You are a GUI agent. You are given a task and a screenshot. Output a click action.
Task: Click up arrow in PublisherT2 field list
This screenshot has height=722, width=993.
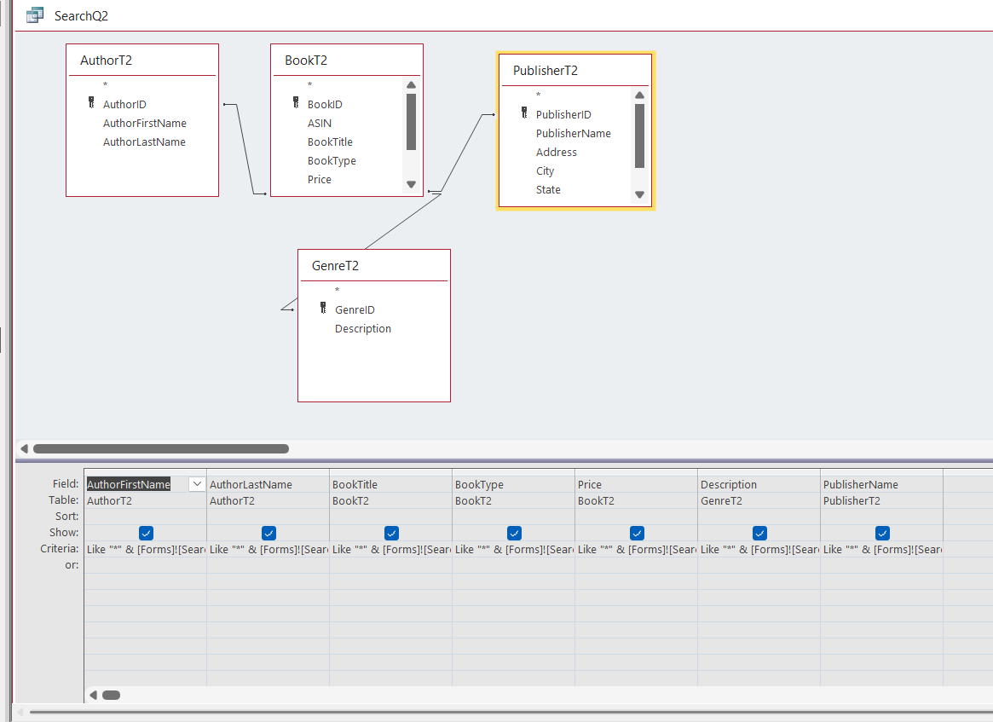pyautogui.click(x=639, y=95)
